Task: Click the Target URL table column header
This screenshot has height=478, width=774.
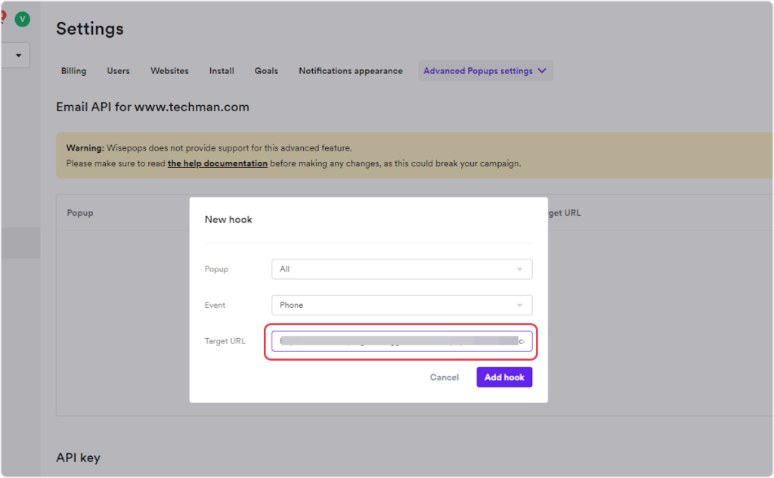Action: click(563, 213)
